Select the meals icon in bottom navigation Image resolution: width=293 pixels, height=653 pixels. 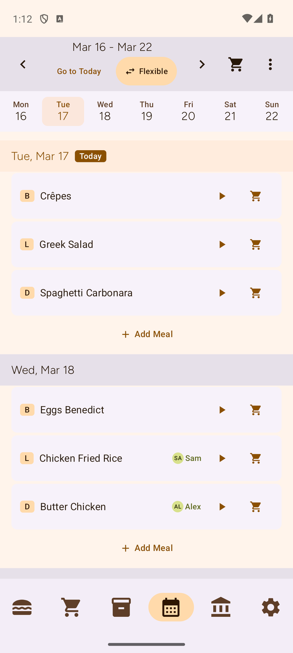(x=22, y=607)
